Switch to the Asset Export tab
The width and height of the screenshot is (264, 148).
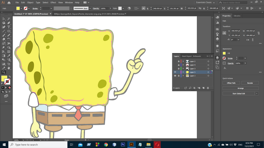click(187, 56)
